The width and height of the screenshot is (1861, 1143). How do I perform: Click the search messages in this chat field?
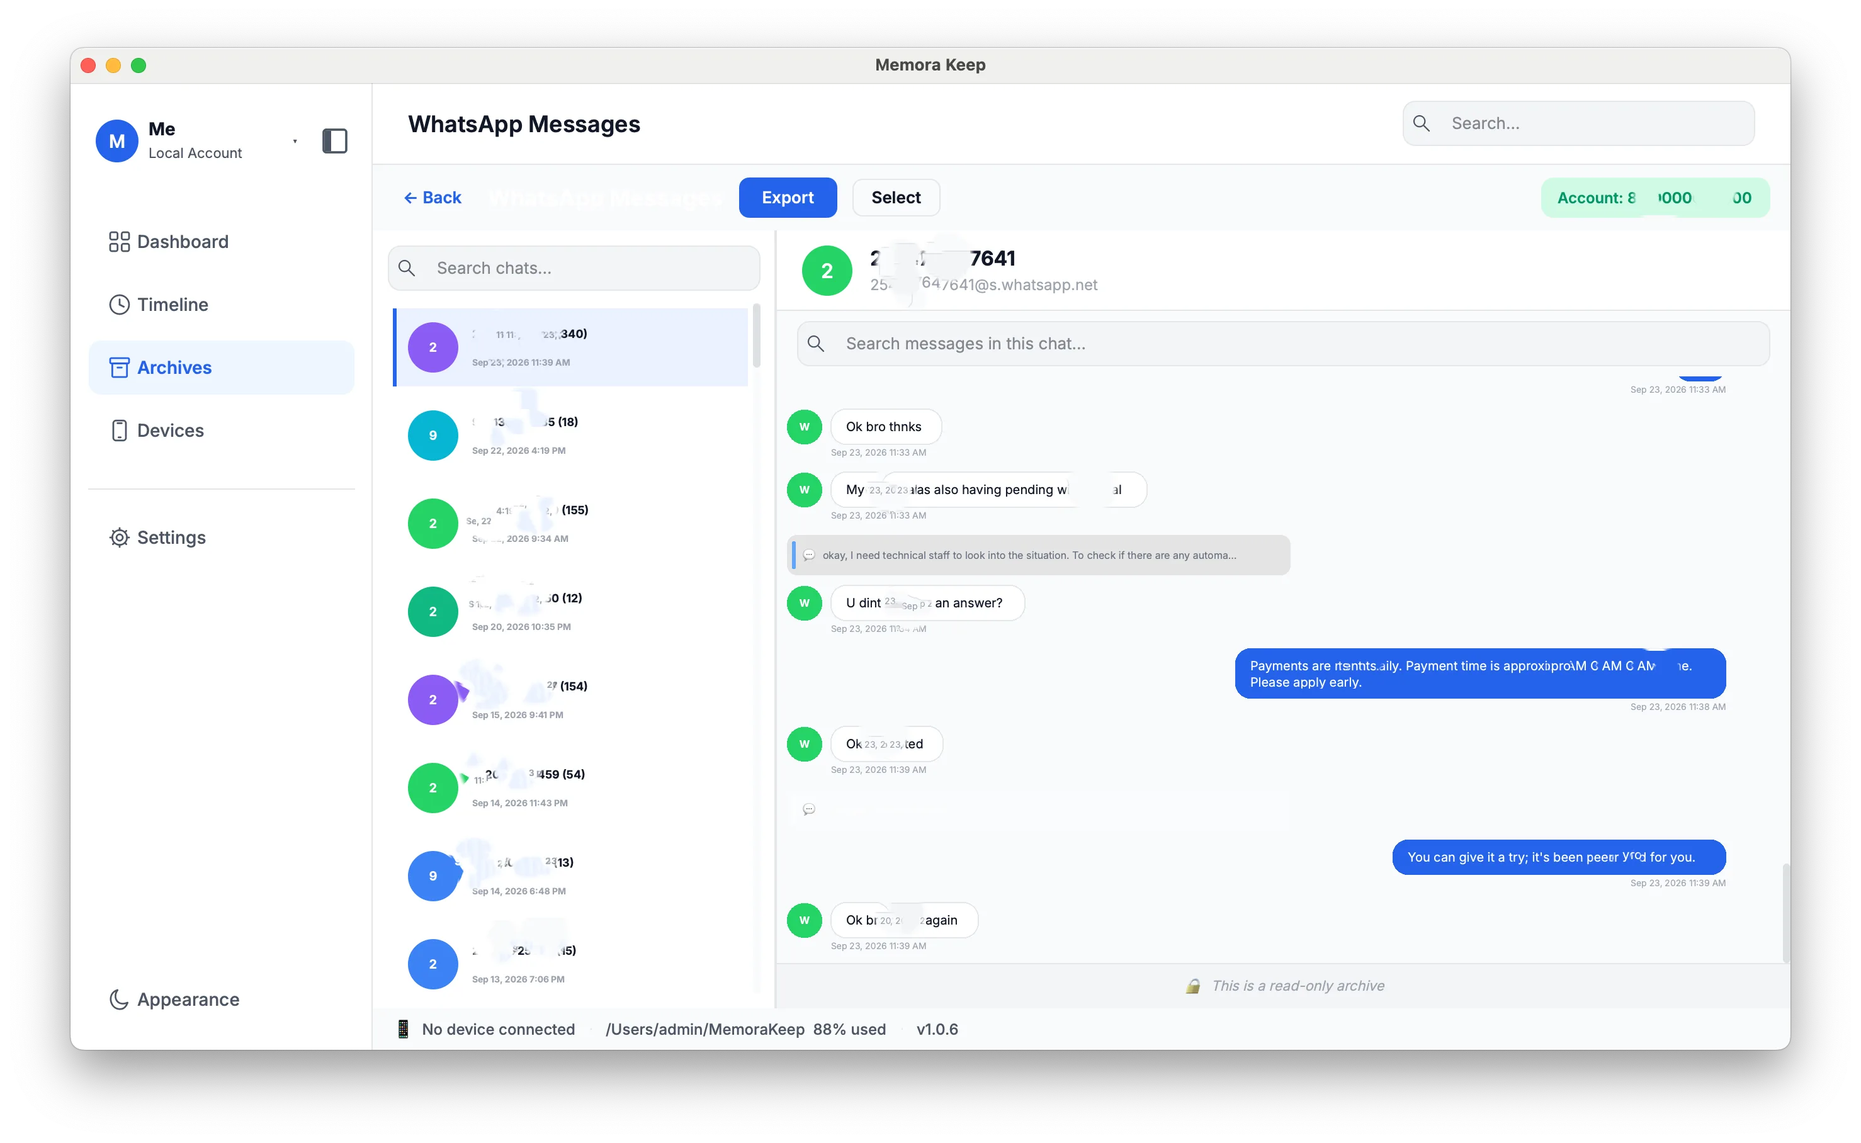point(1282,343)
